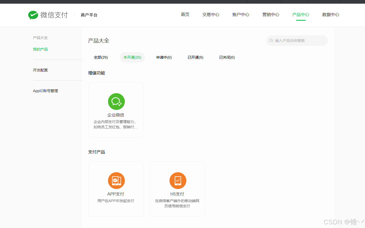Open 营销中心 in top navigation

(271, 15)
